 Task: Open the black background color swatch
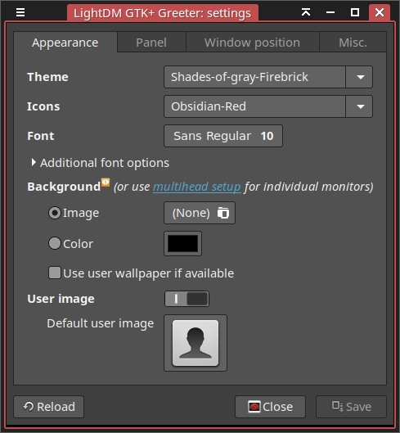click(x=182, y=244)
